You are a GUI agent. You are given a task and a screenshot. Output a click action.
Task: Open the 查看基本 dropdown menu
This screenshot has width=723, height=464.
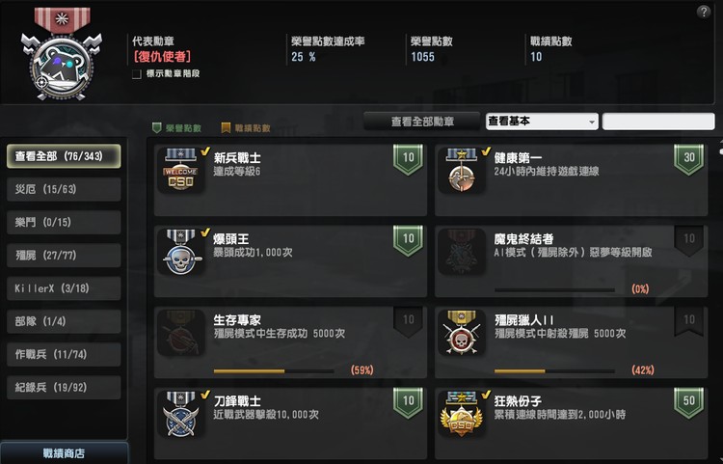[x=542, y=122]
